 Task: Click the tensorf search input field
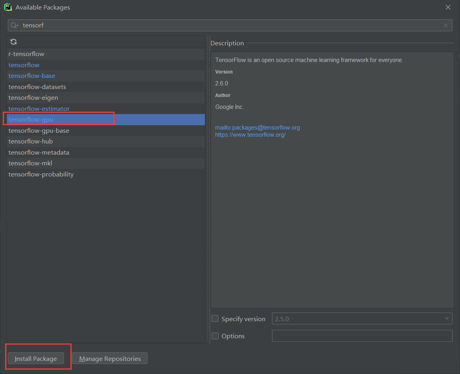click(231, 25)
